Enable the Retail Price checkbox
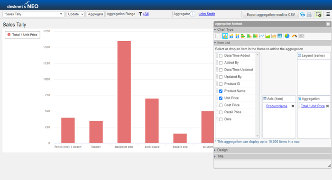Image resolution: width=332 pixels, height=180 pixels. tap(221, 112)
